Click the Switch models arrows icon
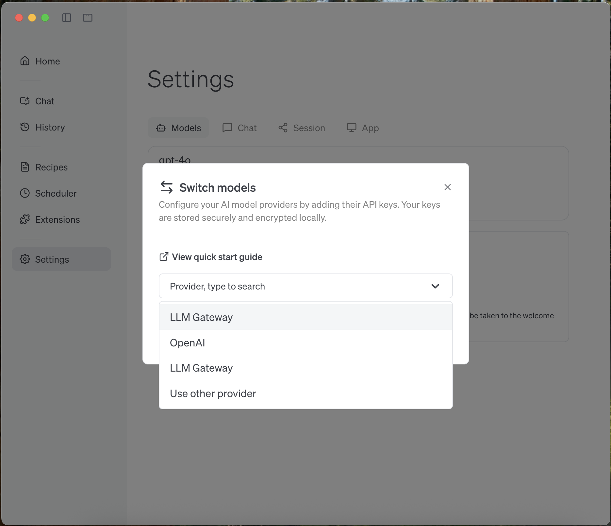Screen dimensions: 611x526 tap(167, 187)
